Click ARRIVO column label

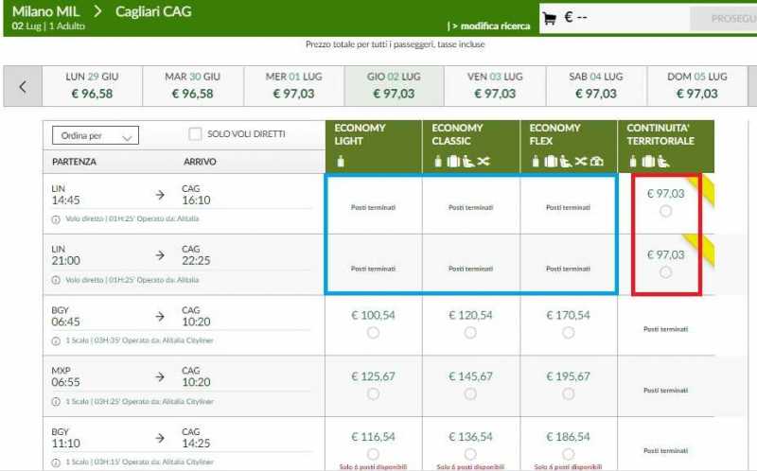click(200, 162)
